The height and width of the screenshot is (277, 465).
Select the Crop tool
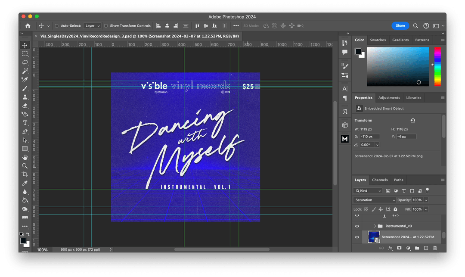coord(25,174)
